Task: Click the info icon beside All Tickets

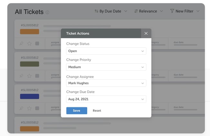Action: pyautogui.click(x=47, y=13)
